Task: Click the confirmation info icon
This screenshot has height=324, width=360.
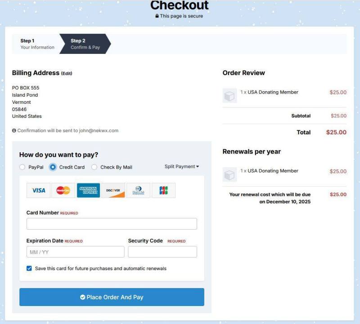Action: (x=14, y=130)
